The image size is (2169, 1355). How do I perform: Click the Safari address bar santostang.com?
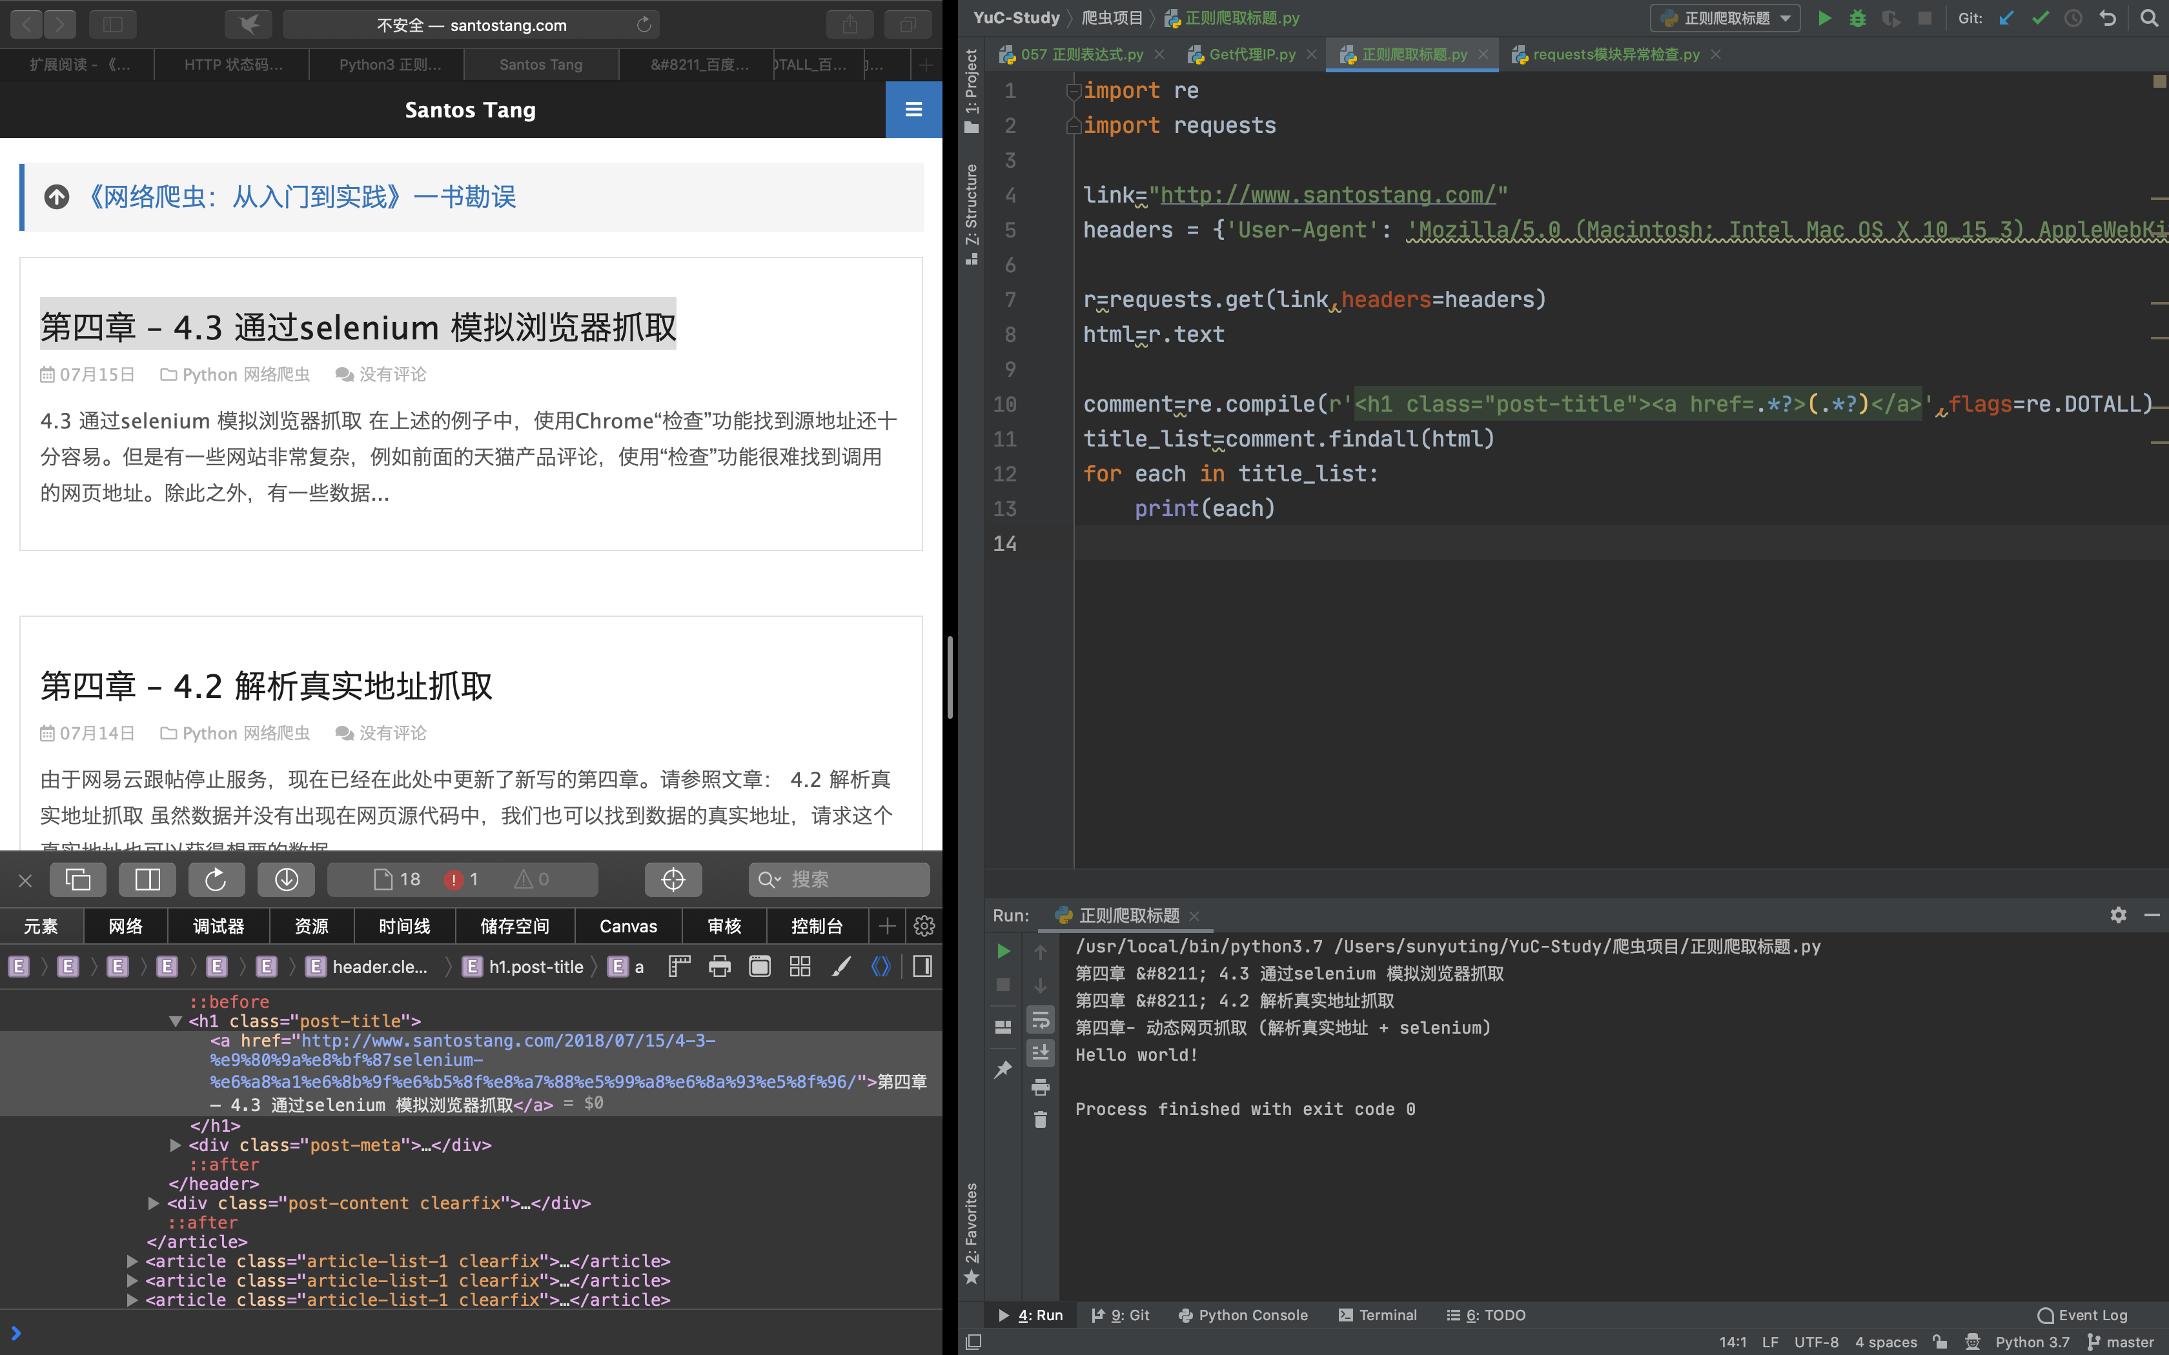coord(471,25)
